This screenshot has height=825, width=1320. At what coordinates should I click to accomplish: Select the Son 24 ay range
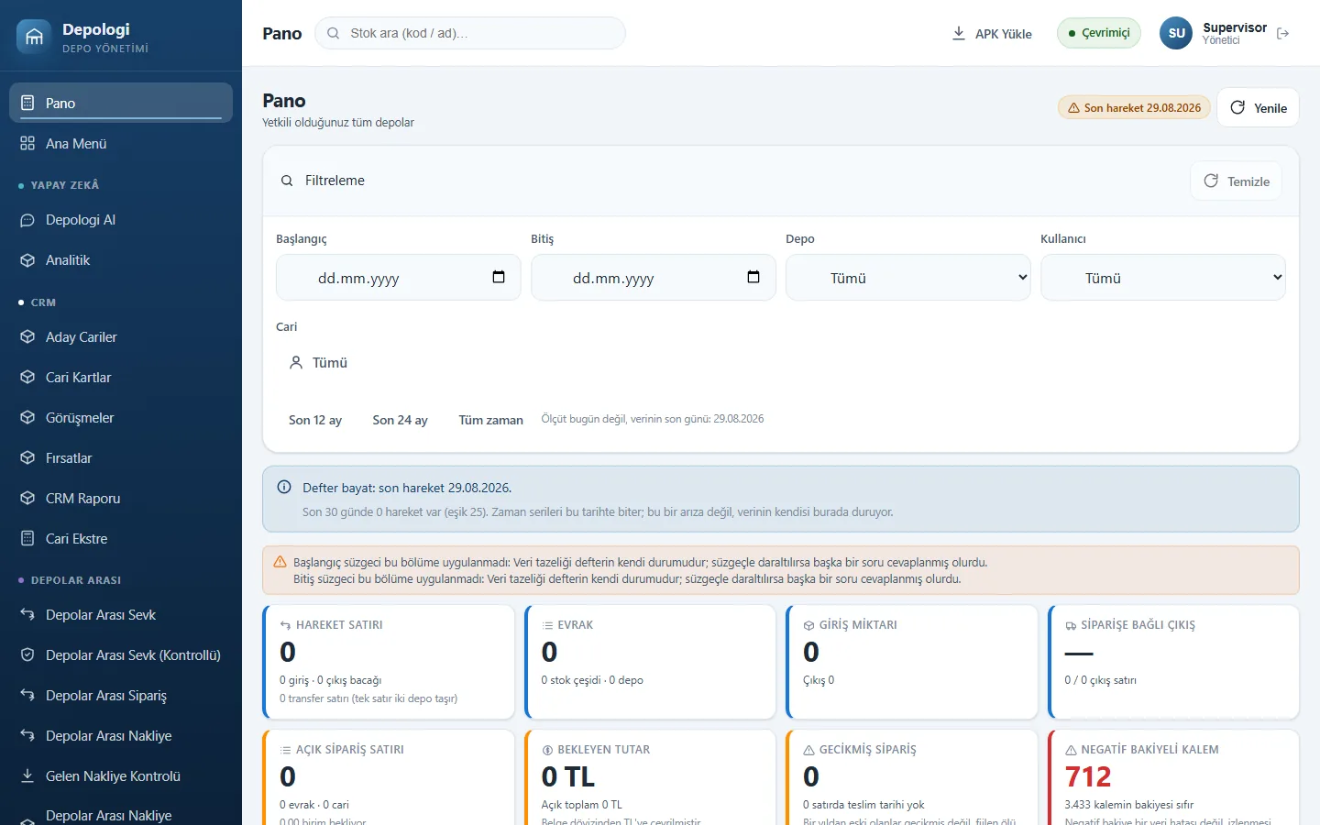[401, 420]
